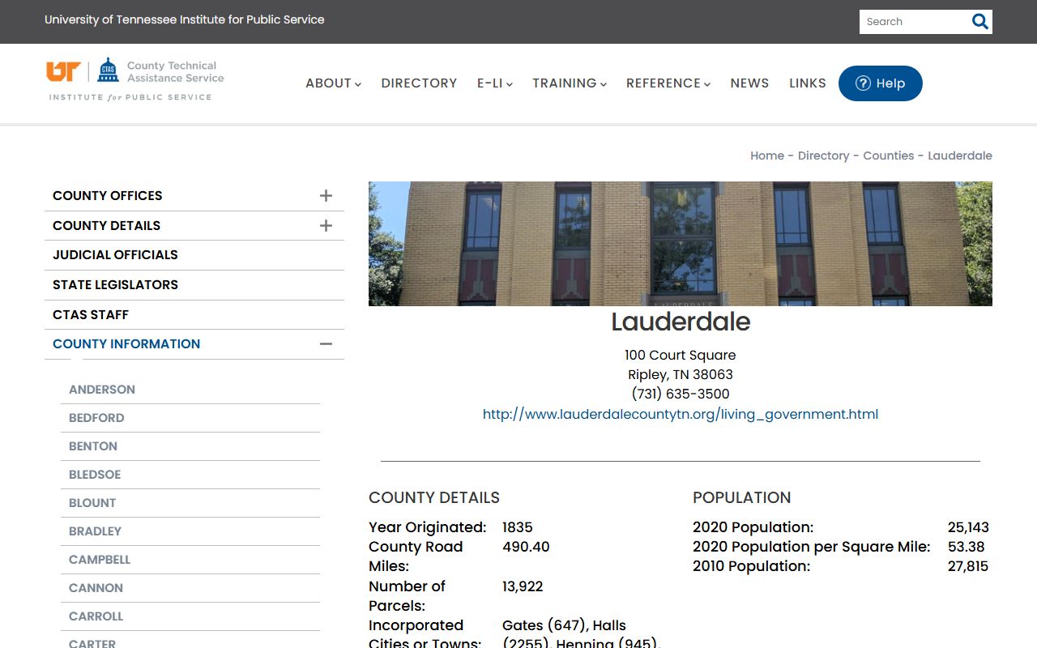Open the REFERENCE dropdown menu

point(668,83)
